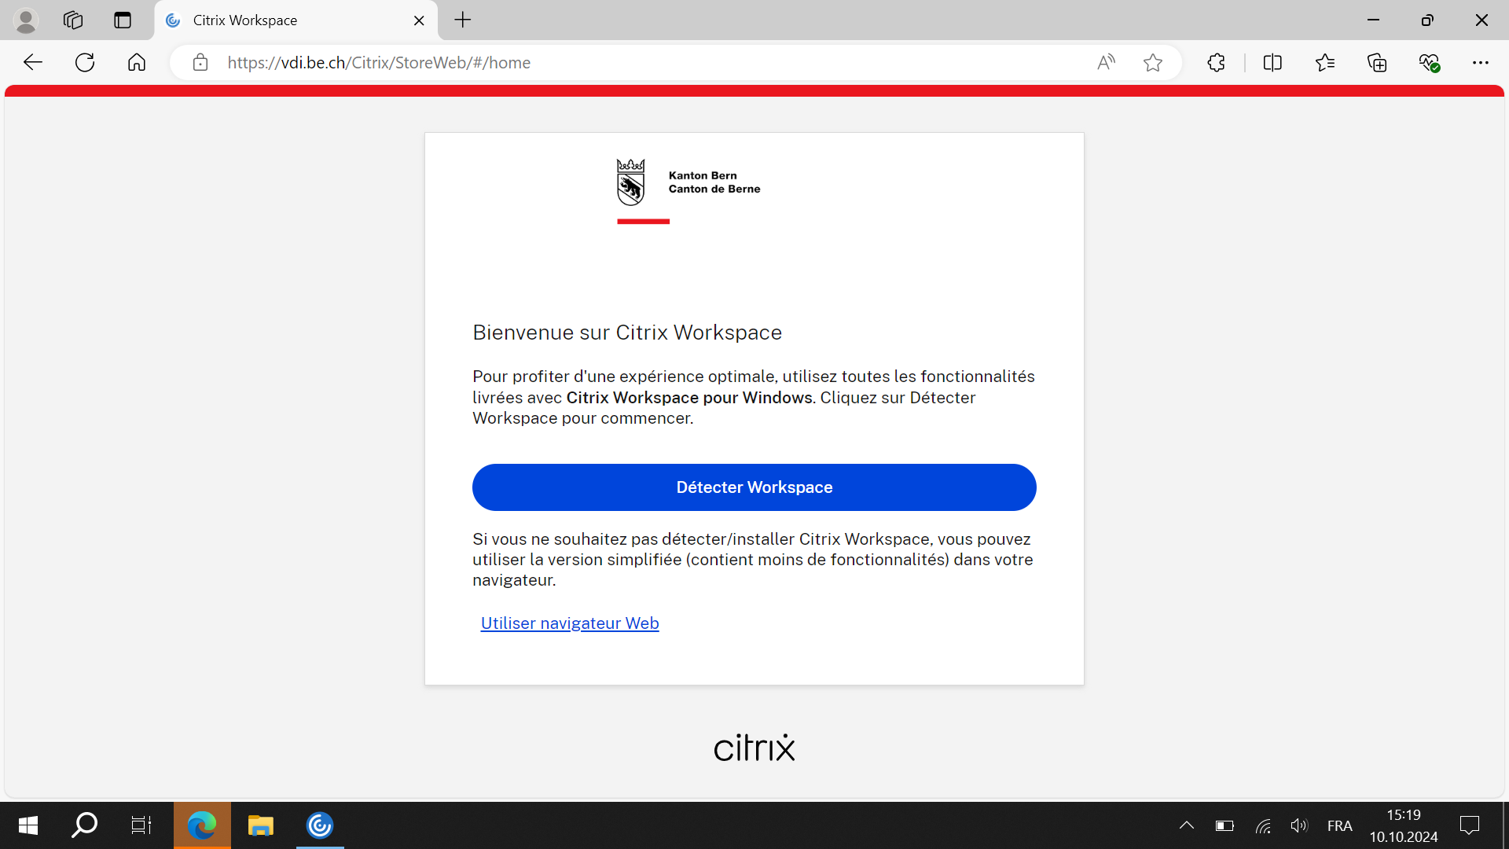Screen dimensions: 1509x849
Task: Open the tab actions menu icon
Action: 123,20
